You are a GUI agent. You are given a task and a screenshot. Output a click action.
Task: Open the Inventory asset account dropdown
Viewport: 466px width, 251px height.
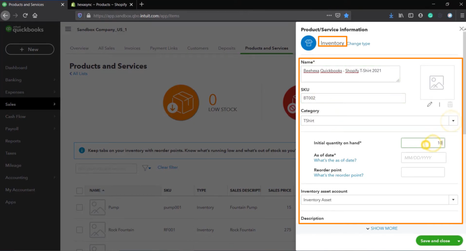[x=453, y=200]
